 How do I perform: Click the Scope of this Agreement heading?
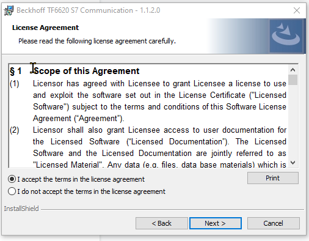87,71
